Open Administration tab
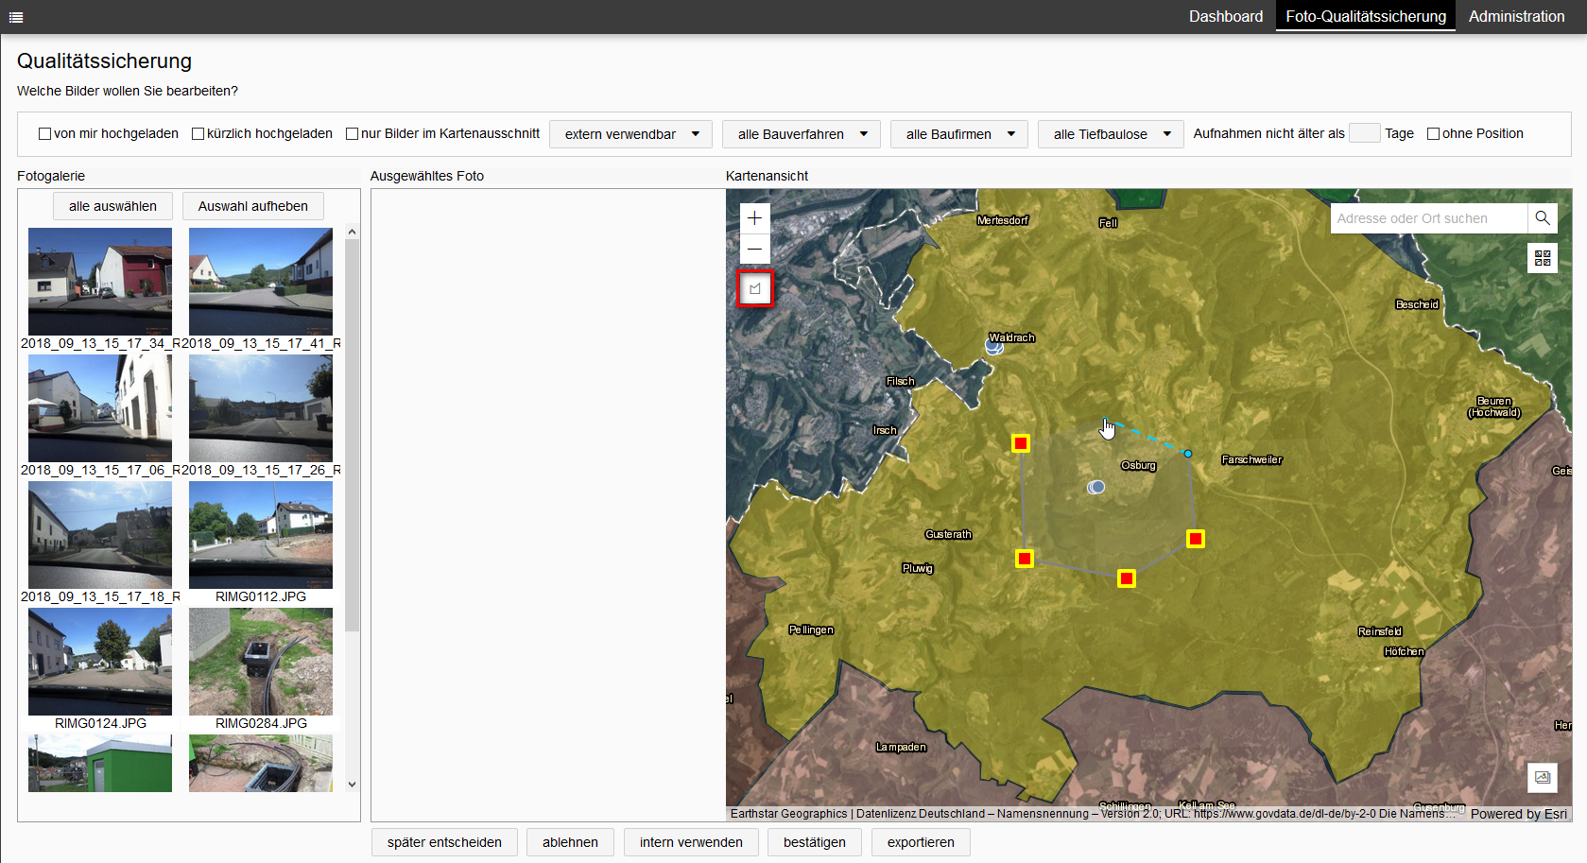Viewport: 1587px width, 863px height. [1516, 16]
